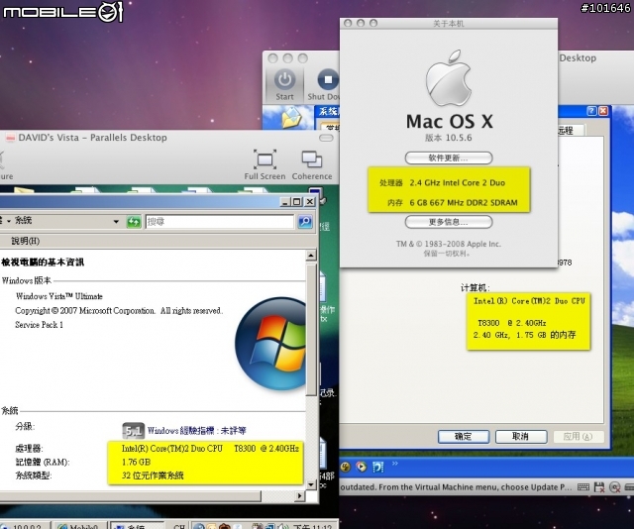Click the horizontal scrollbar right arrow in Vista
The height and width of the screenshot is (529, 634).
point(299,496)
